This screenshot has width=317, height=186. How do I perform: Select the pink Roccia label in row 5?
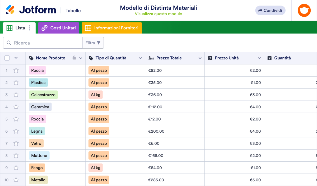[37, 119]
